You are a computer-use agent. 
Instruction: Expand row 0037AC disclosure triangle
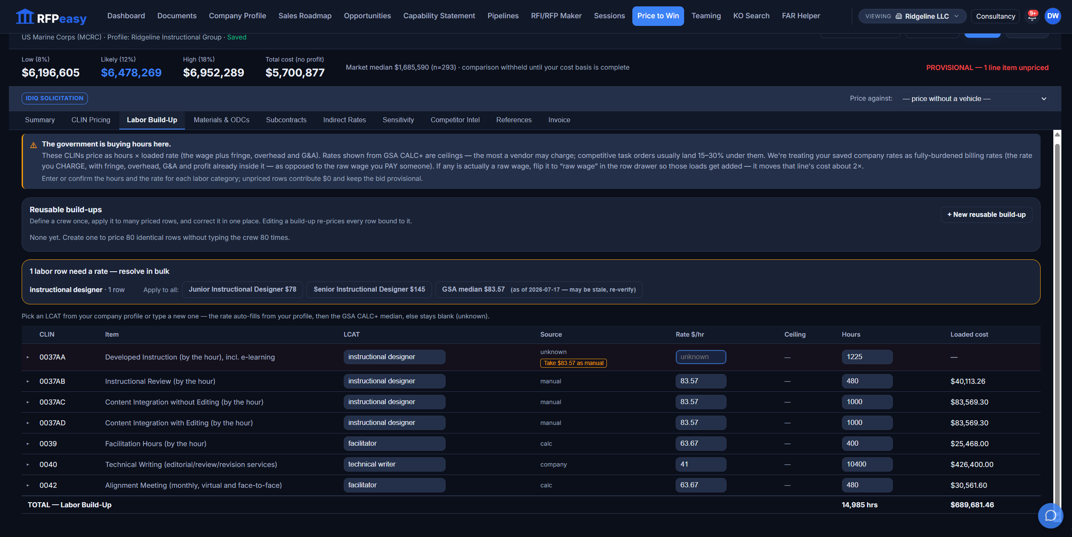28,402
